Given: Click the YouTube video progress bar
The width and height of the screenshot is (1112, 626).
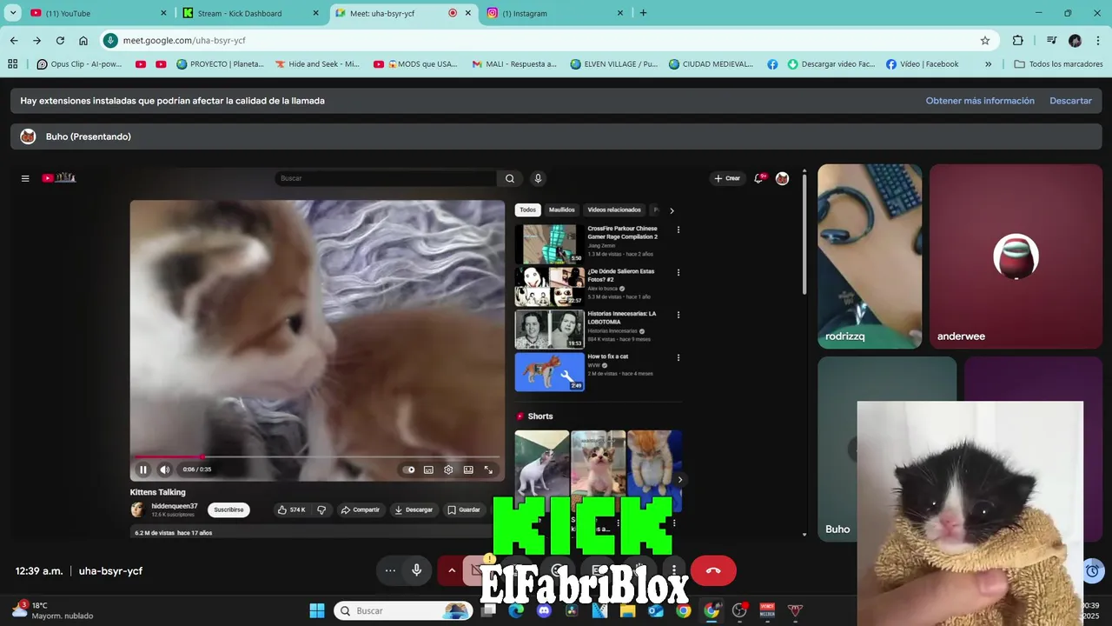Looking at the screenshot, I should 316,456.
